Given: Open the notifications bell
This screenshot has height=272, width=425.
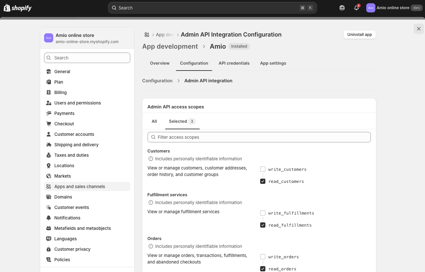Looking at the screenshot, I should pos(356,8).
